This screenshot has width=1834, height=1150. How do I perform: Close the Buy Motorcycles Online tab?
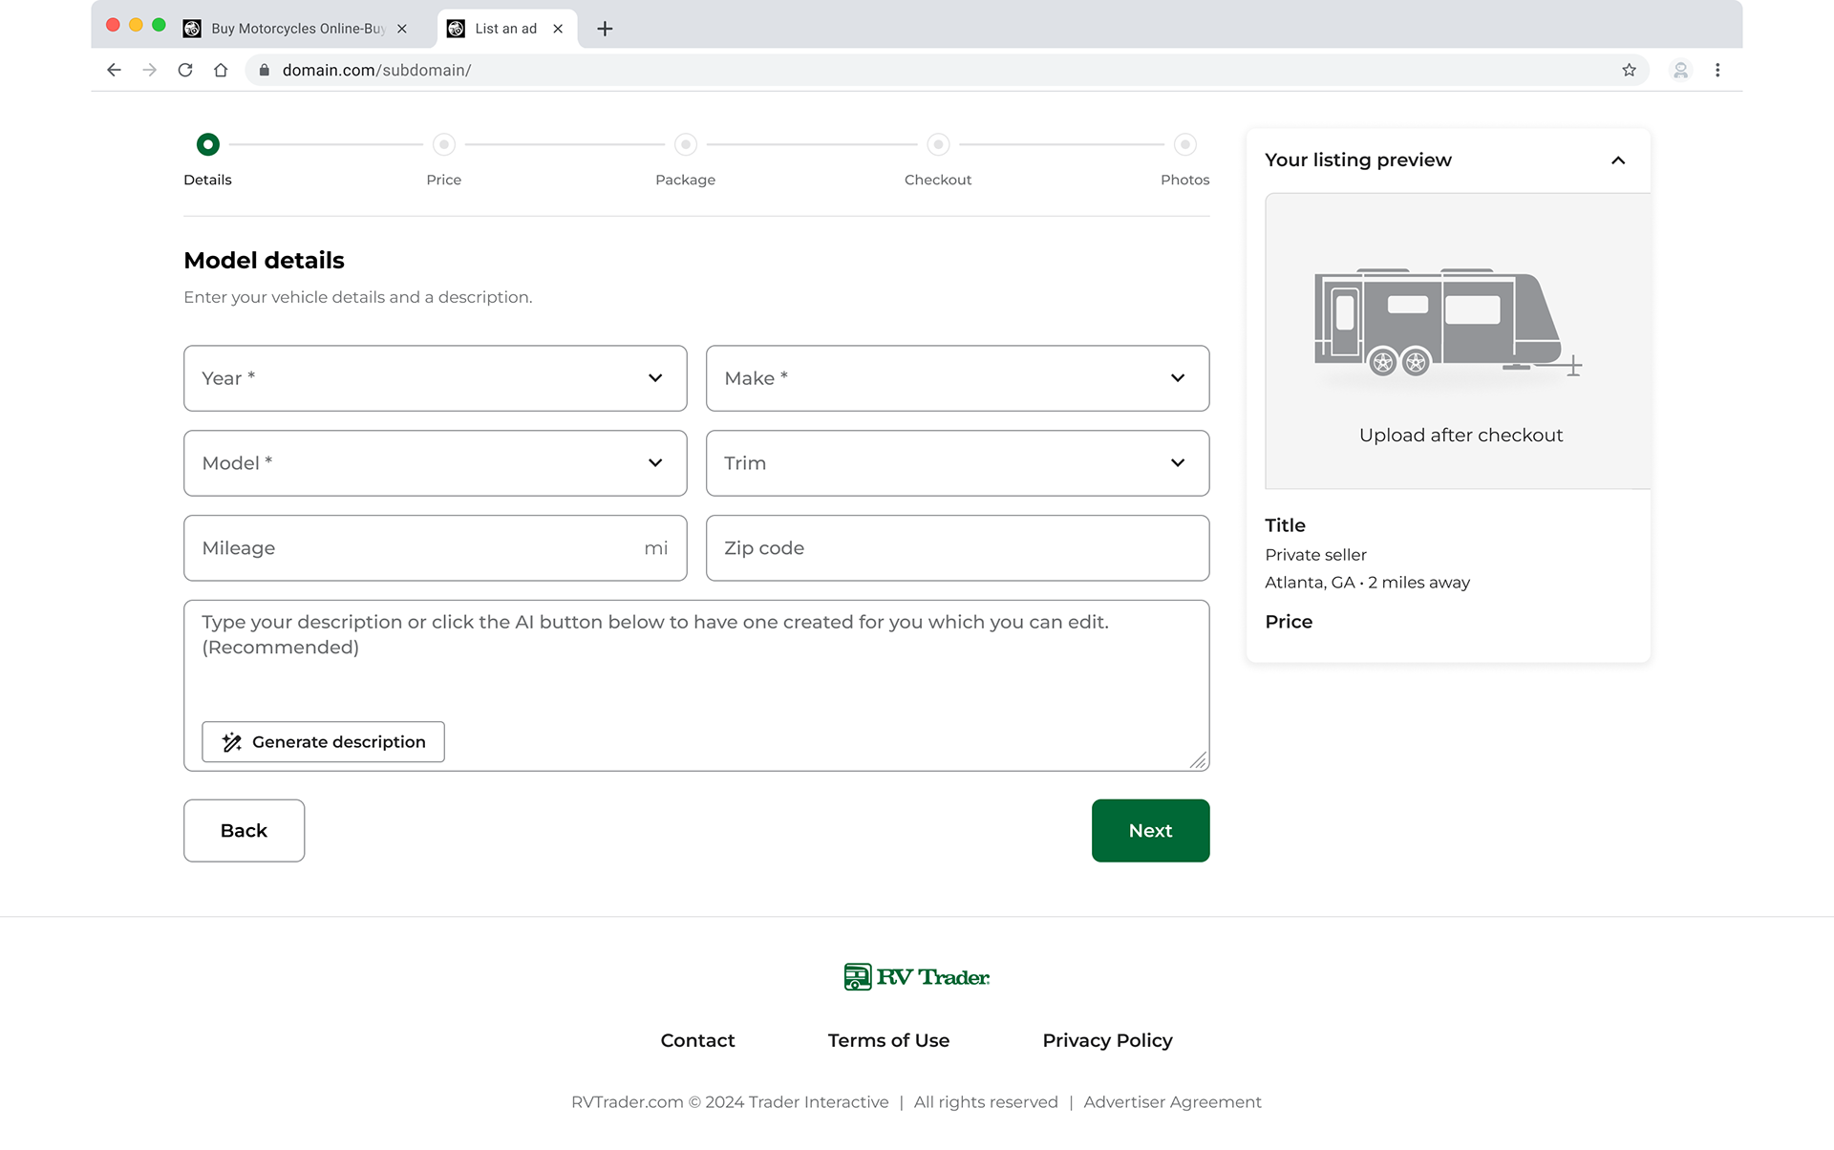coord(402,29)
